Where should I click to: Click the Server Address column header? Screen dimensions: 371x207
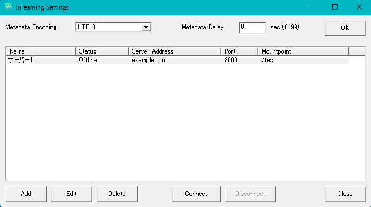coord(175,51)
